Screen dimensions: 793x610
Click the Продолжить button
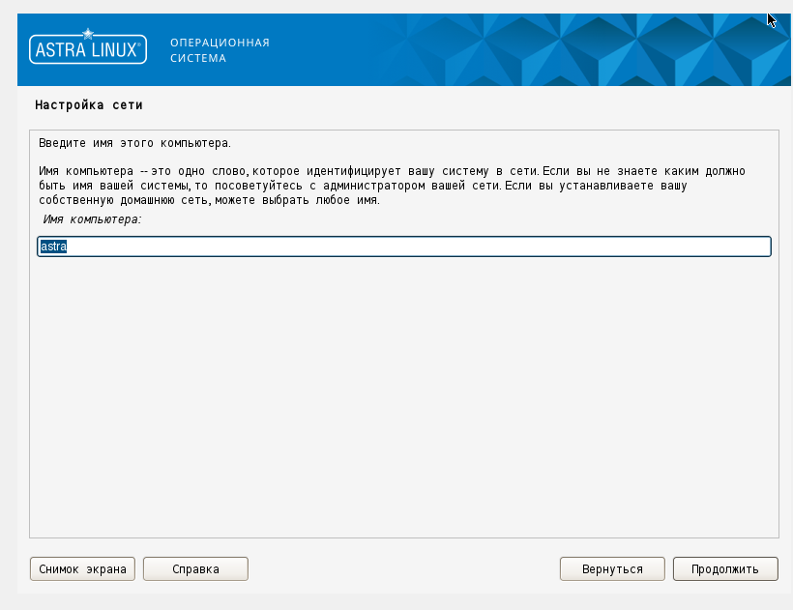point(725,569)
